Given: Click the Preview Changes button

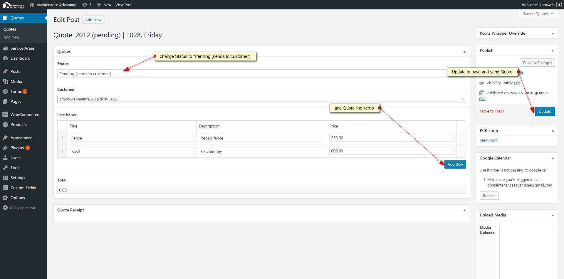Looking at the screenshot, I should 537,63.
